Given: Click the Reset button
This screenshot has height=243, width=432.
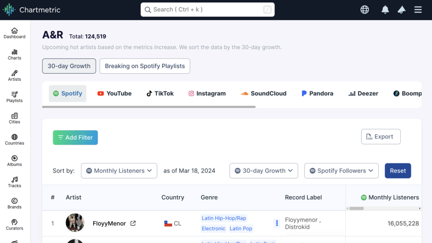Looking at the screenshot, I should click(398, 171).
